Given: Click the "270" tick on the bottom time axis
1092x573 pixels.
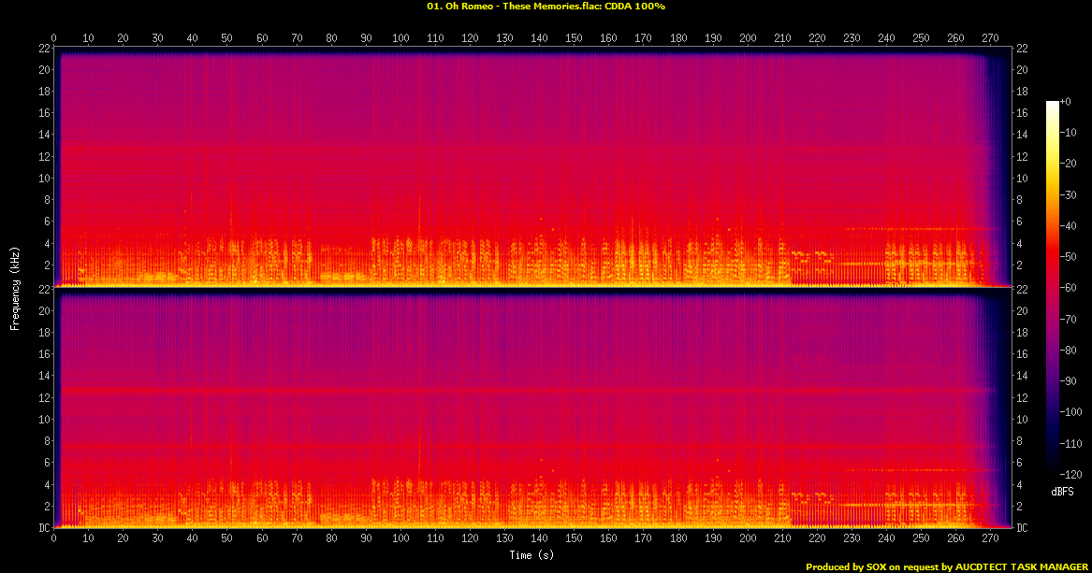Looking at the screenshot, I should click(990, 538).
